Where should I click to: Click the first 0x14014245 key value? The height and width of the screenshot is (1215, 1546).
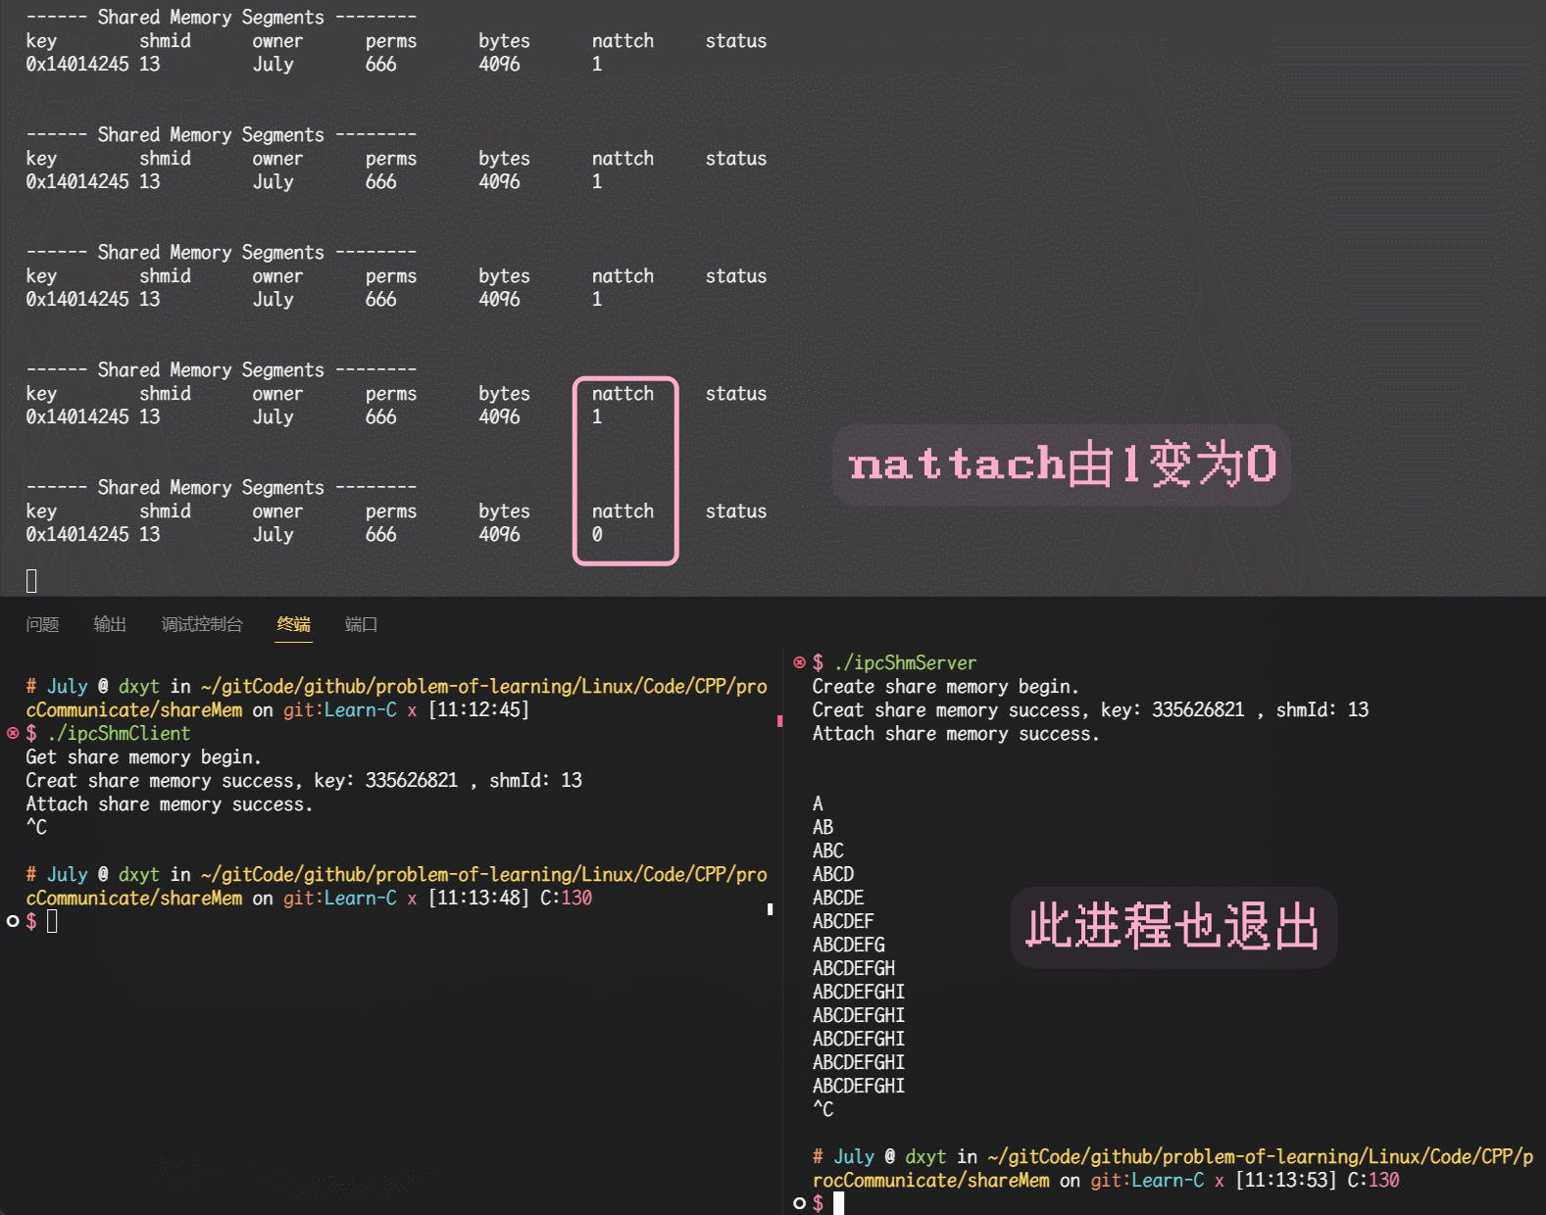click(x=77, y=64)
